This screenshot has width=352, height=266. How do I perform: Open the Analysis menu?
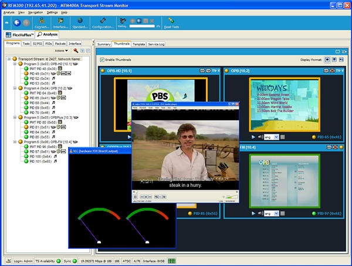coord(9,12)
